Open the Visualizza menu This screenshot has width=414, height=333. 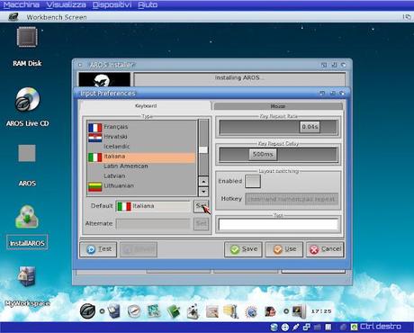pyautogui.click(x=66, y=4)
